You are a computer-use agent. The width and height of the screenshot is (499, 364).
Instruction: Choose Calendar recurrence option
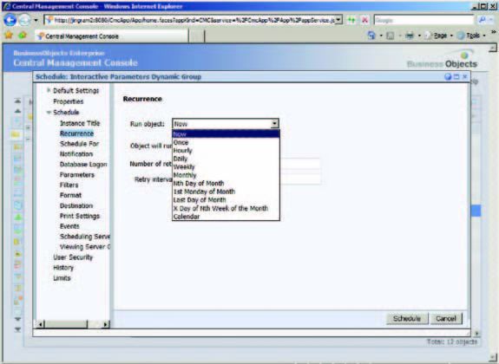226,217
